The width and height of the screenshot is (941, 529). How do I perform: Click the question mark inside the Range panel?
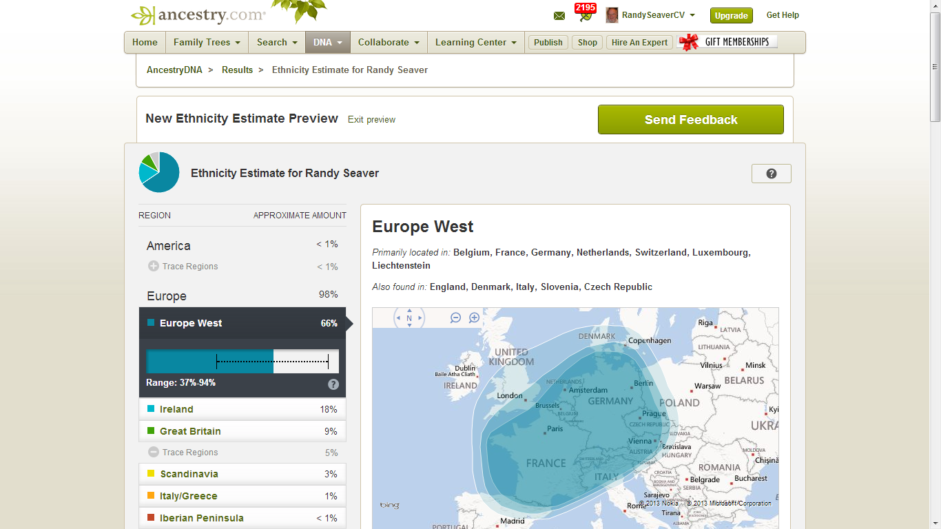pyautogui.click(x=333, y=384)
